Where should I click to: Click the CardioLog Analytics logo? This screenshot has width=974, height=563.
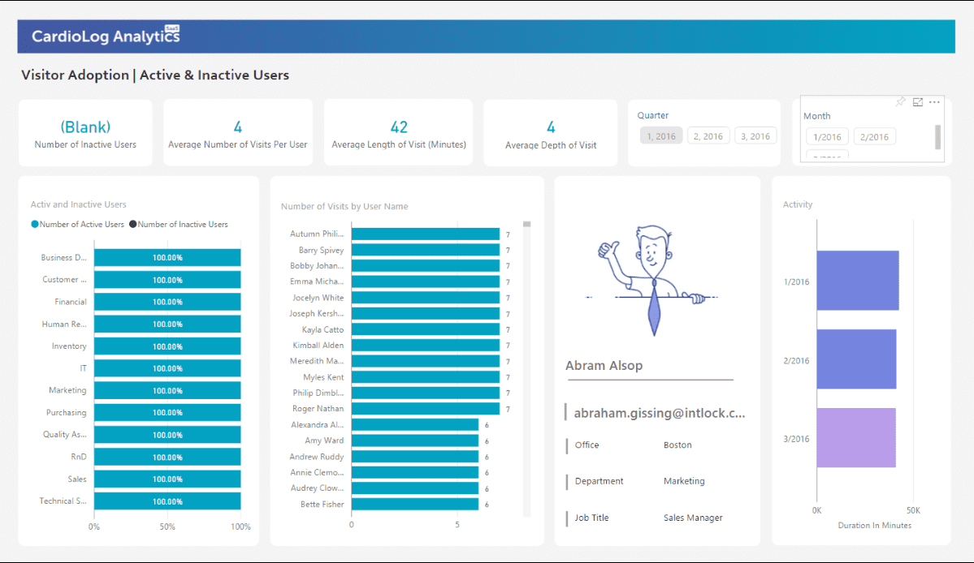point(106,36)
